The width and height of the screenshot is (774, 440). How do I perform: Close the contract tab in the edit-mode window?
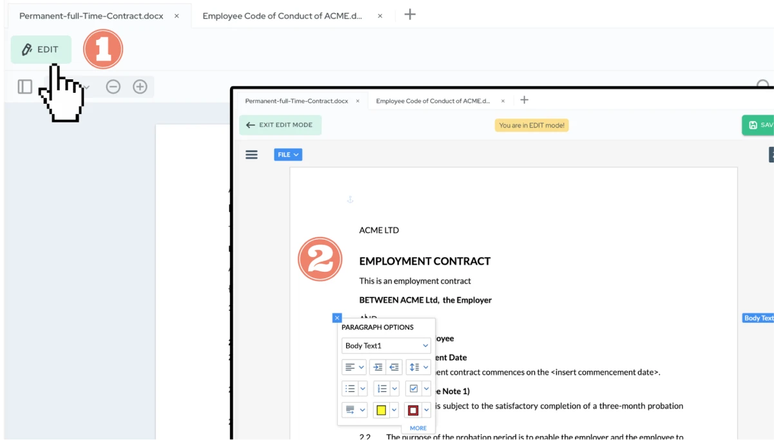click(x=358, y=101)
